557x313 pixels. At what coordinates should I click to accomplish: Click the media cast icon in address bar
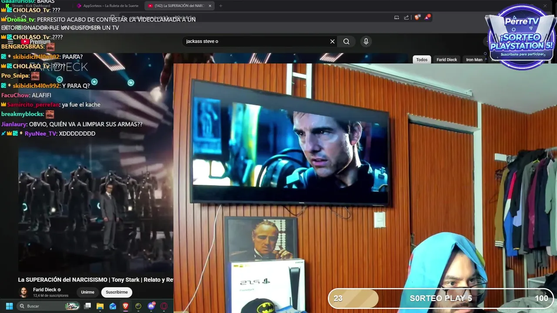[x=396, y=17]
